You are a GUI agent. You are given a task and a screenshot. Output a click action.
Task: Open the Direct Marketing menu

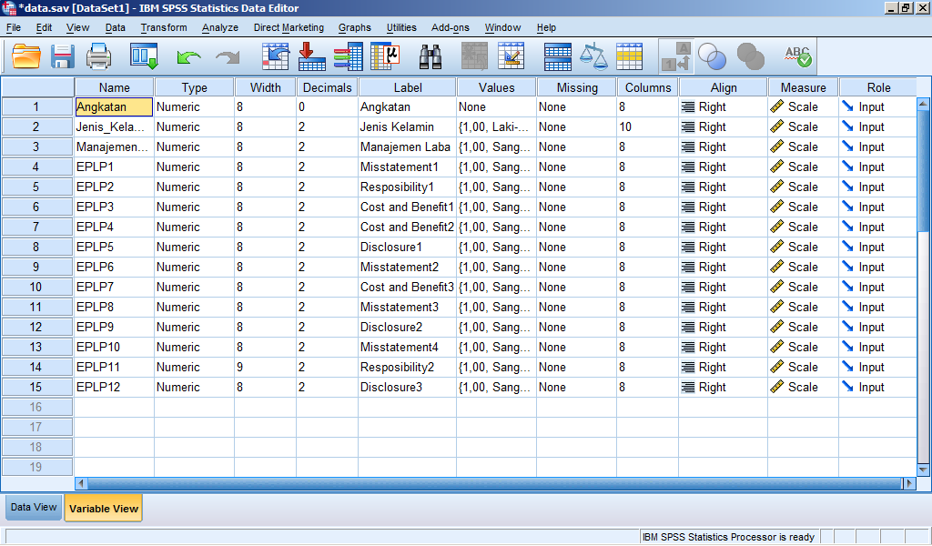point(289,27)
